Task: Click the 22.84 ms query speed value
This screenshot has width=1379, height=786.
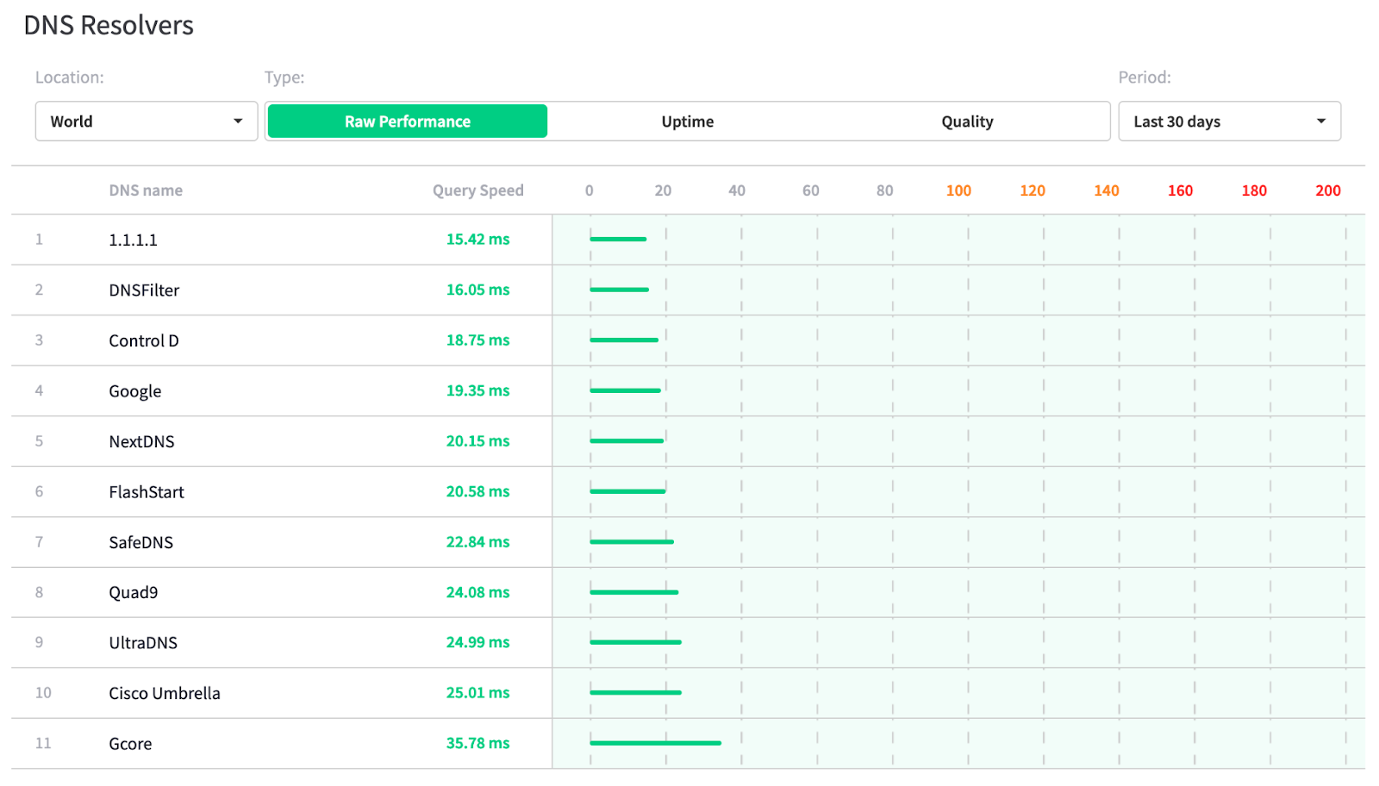Action: [x=477, y=542]
